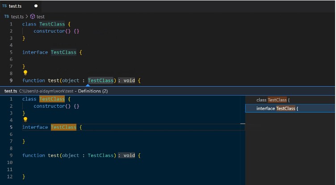Click the TS file icon in the test.ts tab
This screenshot has height=185, width=336.
tap(4, 6)
